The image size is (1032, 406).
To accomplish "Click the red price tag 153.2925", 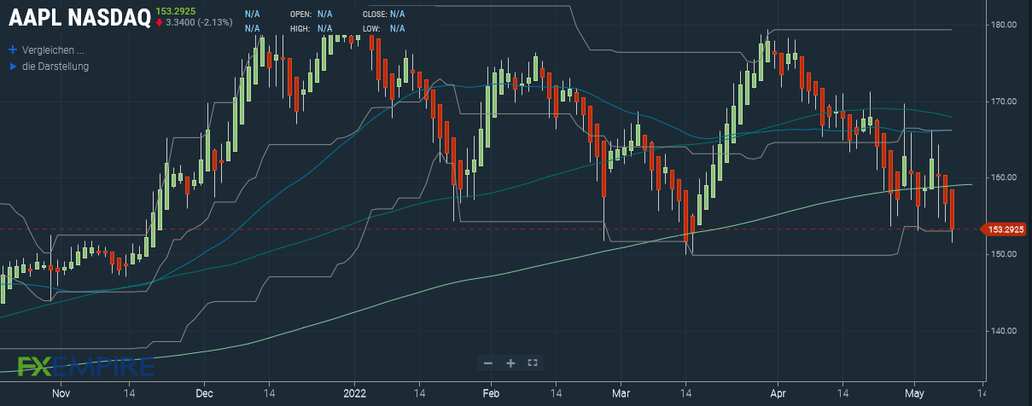I will point(1004,229).
